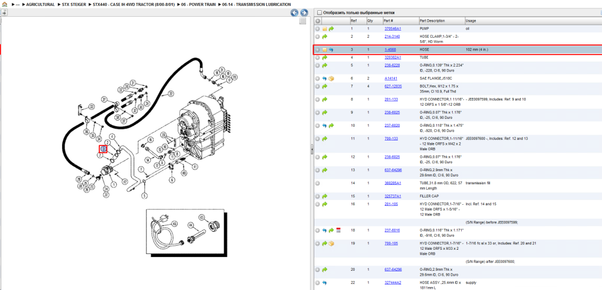Sort by Qty column header
The height and width of the screenshot is (290, 602).
click(374, 20)
